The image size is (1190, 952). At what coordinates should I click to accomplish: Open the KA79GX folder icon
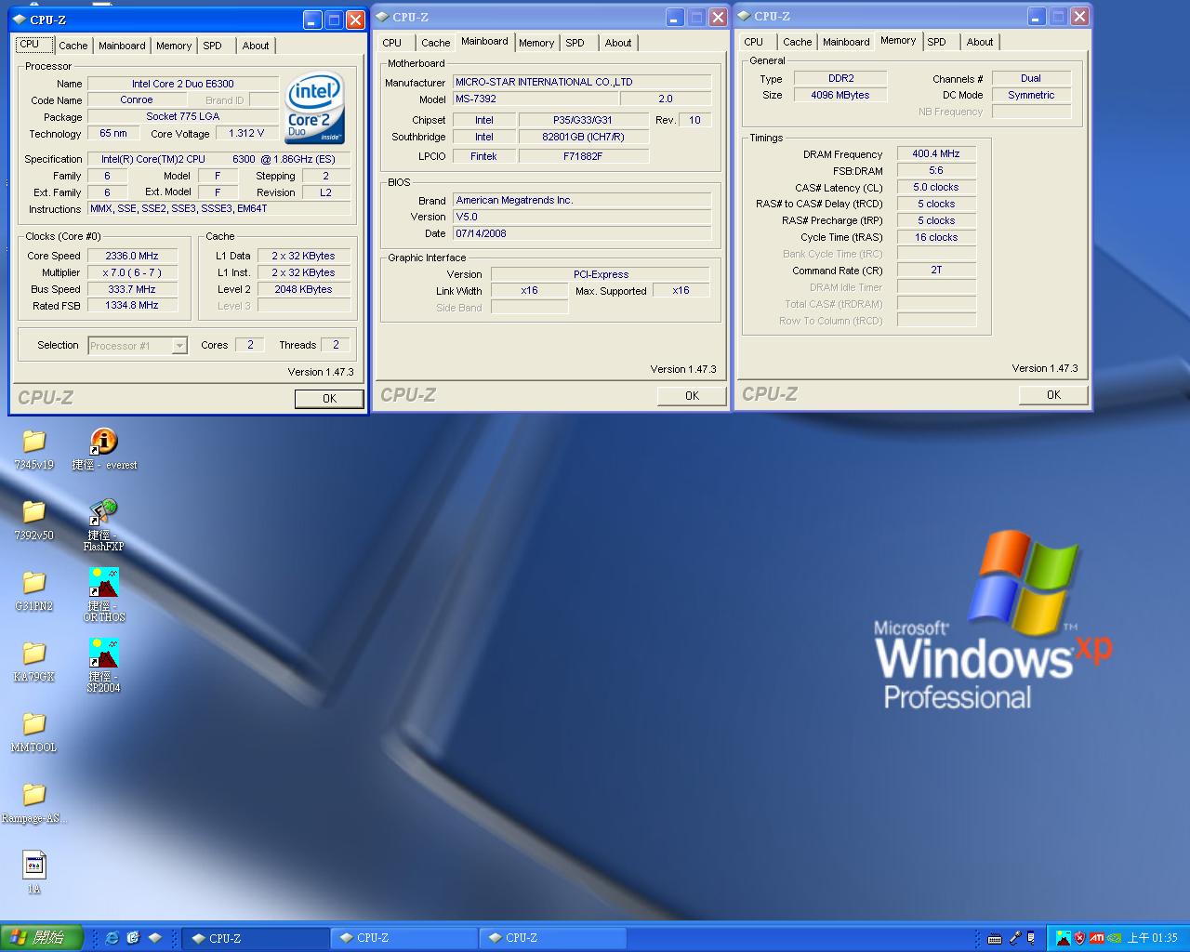[33, 654]
